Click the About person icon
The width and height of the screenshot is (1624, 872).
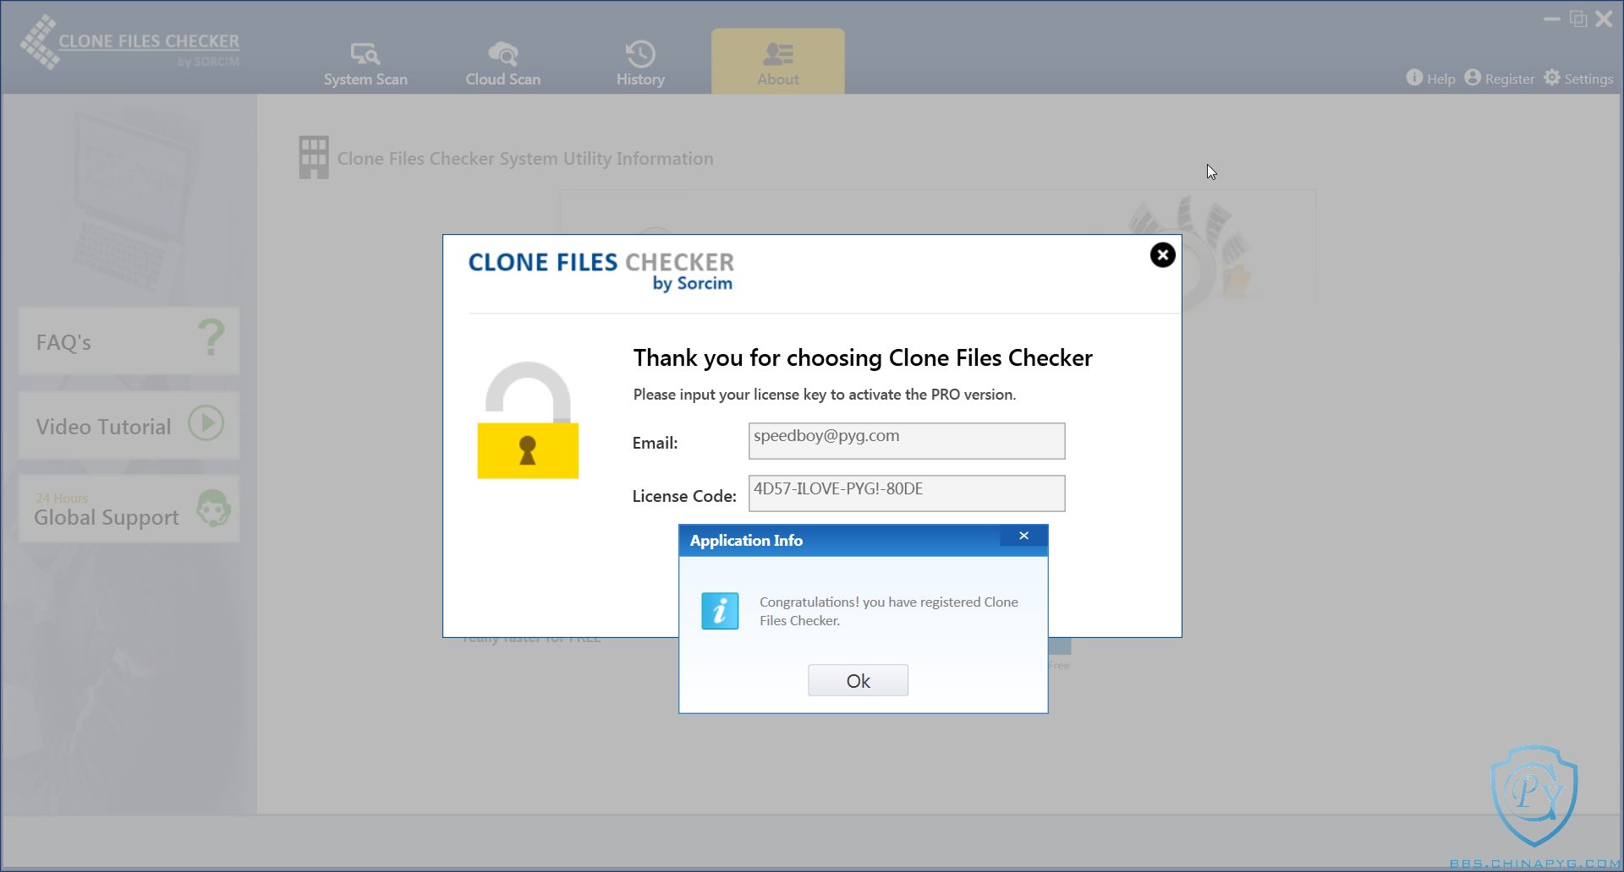778,53
